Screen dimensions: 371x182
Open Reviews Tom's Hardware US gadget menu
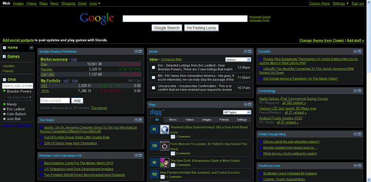136,156
